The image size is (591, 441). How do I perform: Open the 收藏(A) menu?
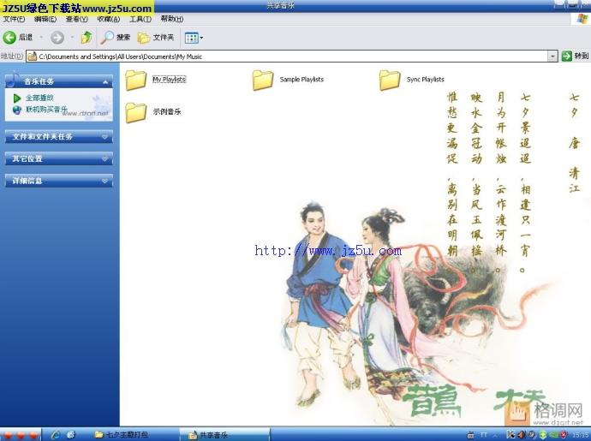point(109,19)
